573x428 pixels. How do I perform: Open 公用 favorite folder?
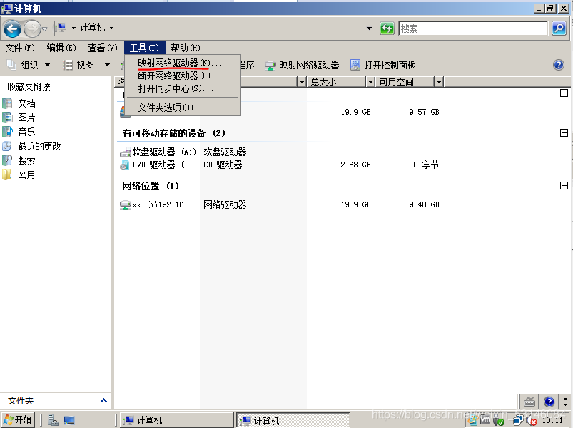pyautogui.click(x=19, y=174)
